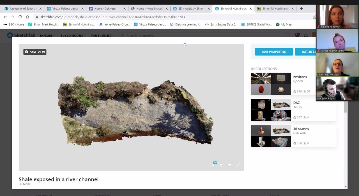Open viewer settings gear with HD badge

click(213, 165)
